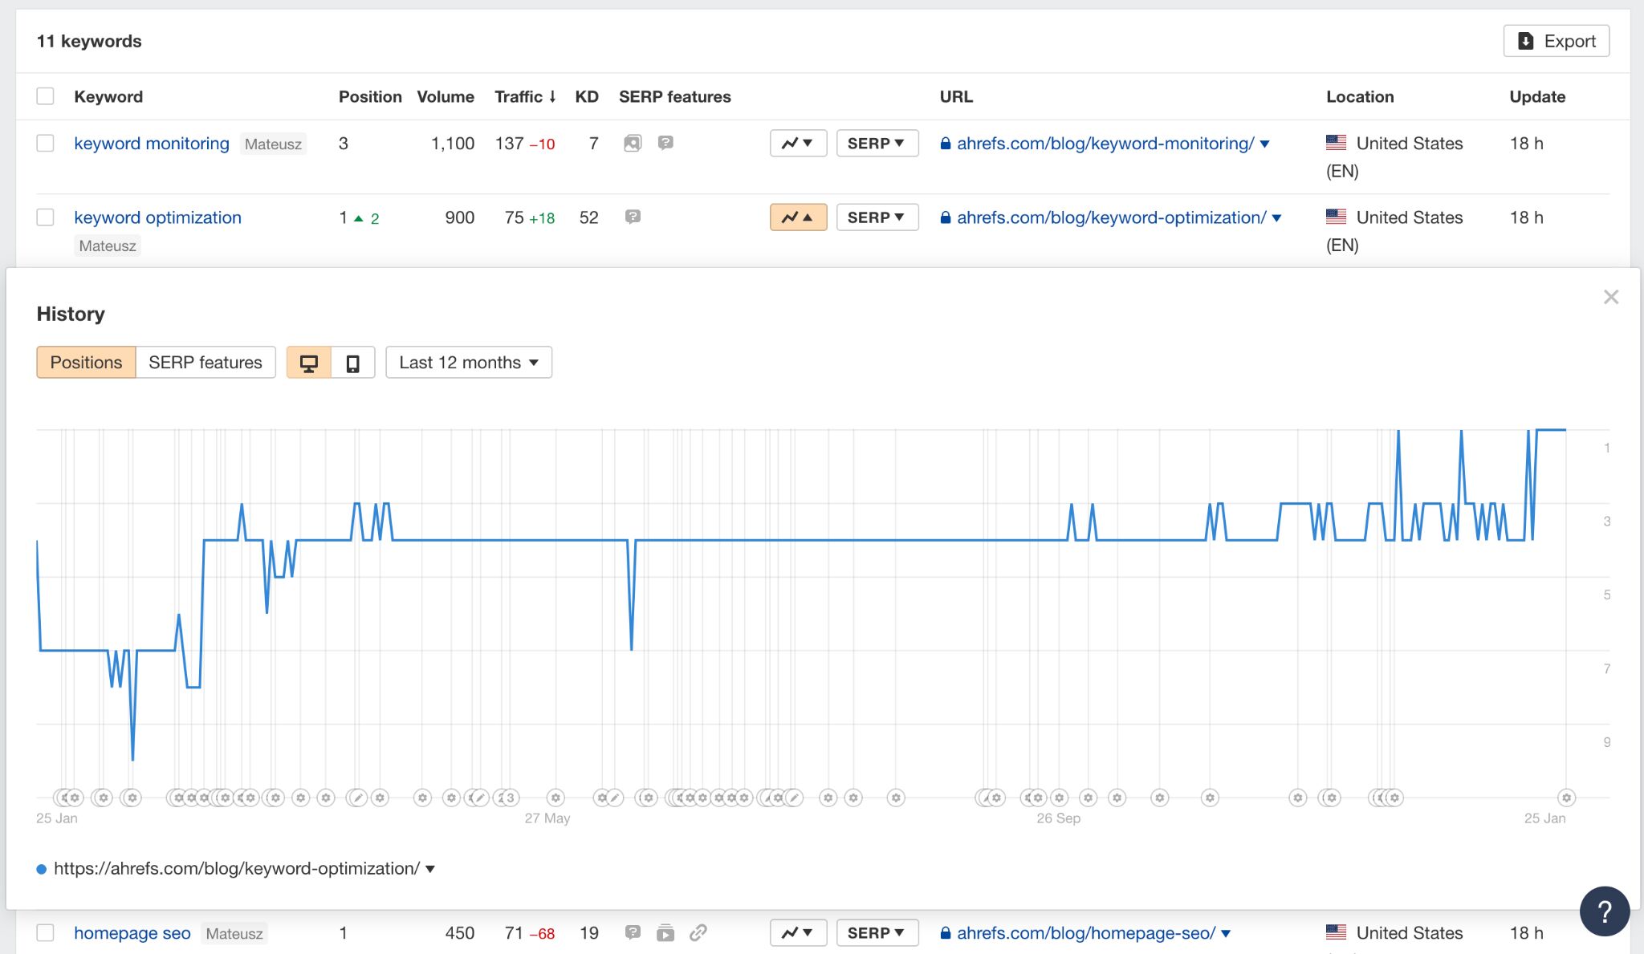Expand the SERP dropdown for keyword monitoring
This screenshot has width=1644, height=954.
[x=877, y=143]
